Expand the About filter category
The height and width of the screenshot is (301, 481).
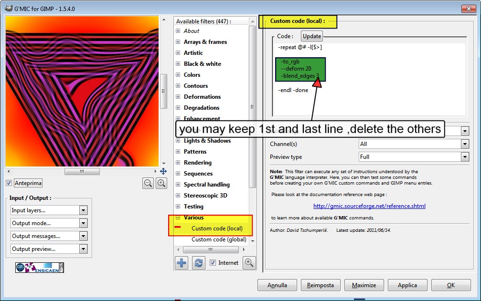tap(178, 31)
